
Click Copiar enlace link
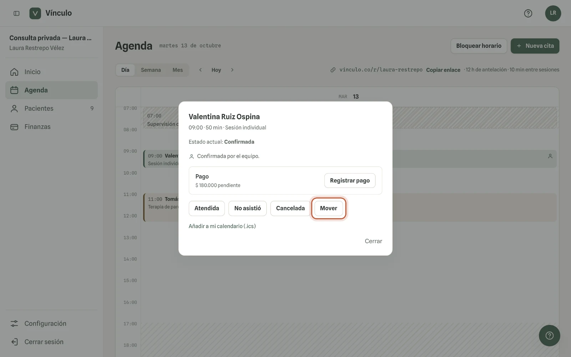click(x=443, y=70)
